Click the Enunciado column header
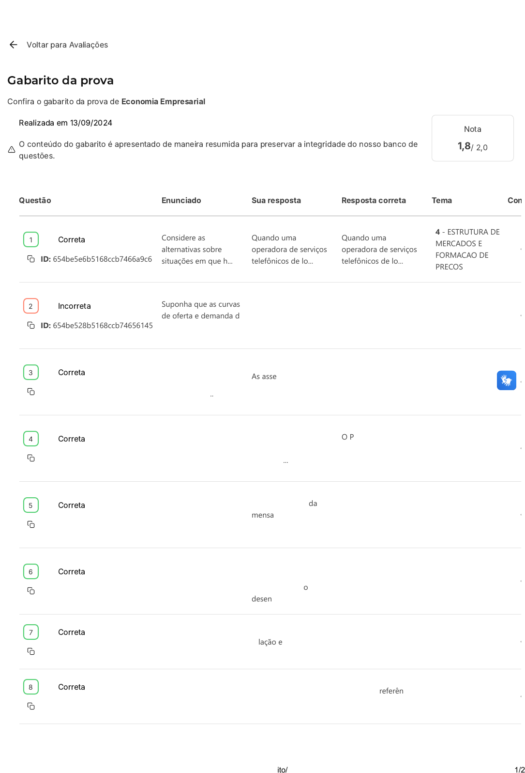Screen dimensions: 525x773 (181, 200)
